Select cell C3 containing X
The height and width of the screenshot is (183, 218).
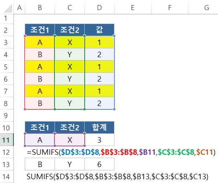click(x=70, y=42)
